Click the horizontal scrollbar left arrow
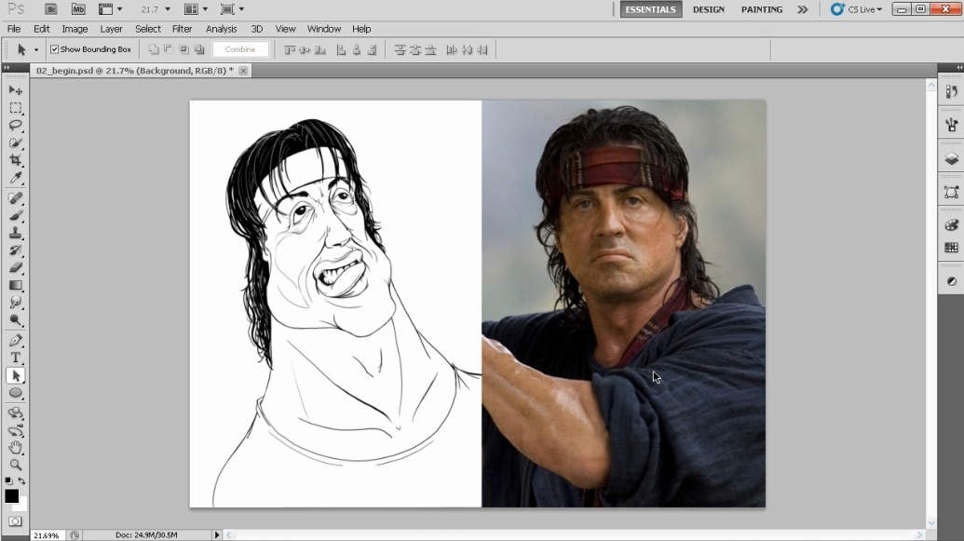This screenshot has width=964, height=541. [229, 534]
